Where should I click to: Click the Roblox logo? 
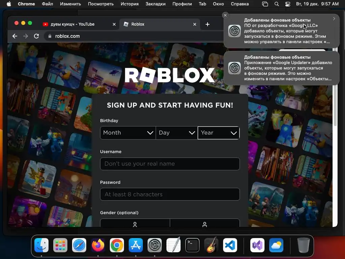click(170, 75)
